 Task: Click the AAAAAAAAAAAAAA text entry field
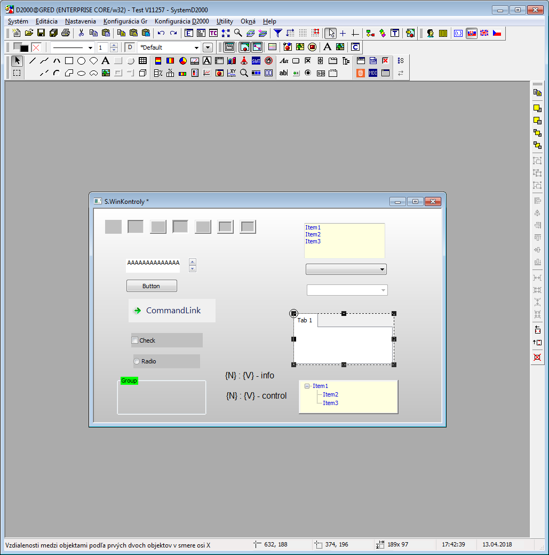pyautogui.click(x=153, y=263)
